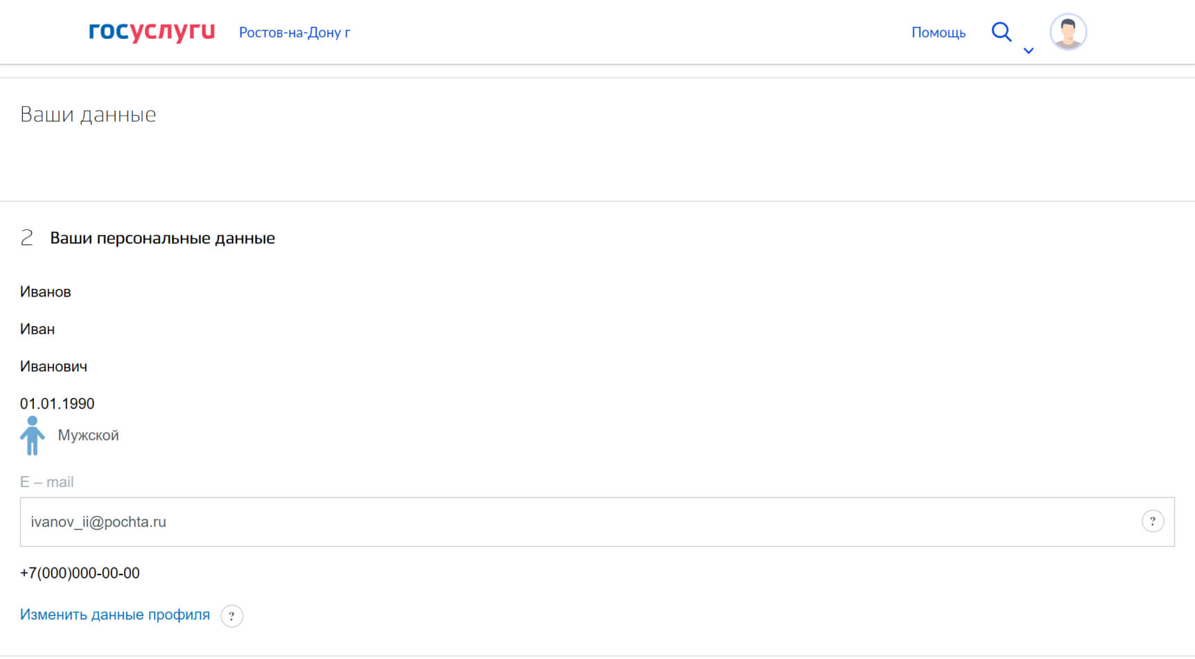This screenshot has height=659, width=1195.
Task: Click the Ваши персональные данные section title
Action: [162, 238]
